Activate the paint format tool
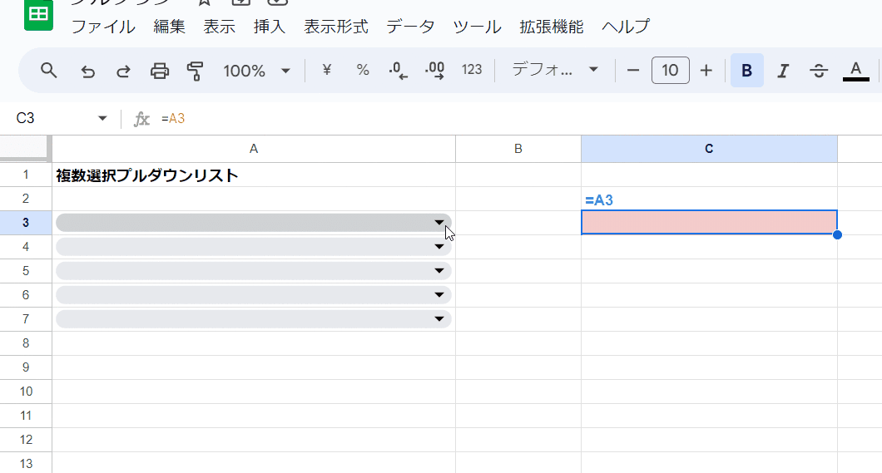 pos(196,71)
